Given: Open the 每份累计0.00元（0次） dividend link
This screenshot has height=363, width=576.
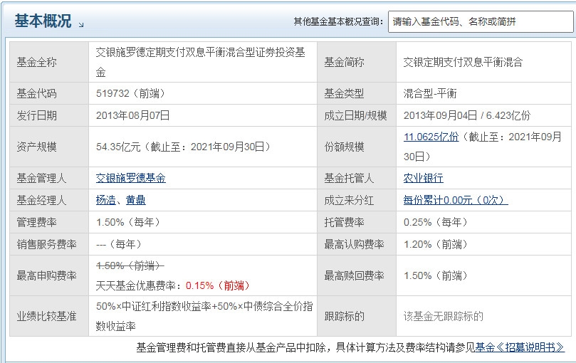Looking at the screenshot, I should pyautogui.click(x=456, y=200).
